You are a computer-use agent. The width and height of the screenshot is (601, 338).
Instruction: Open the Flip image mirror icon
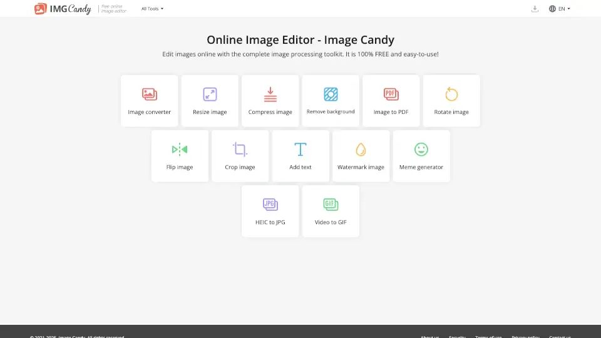click(x=180, y=150)
